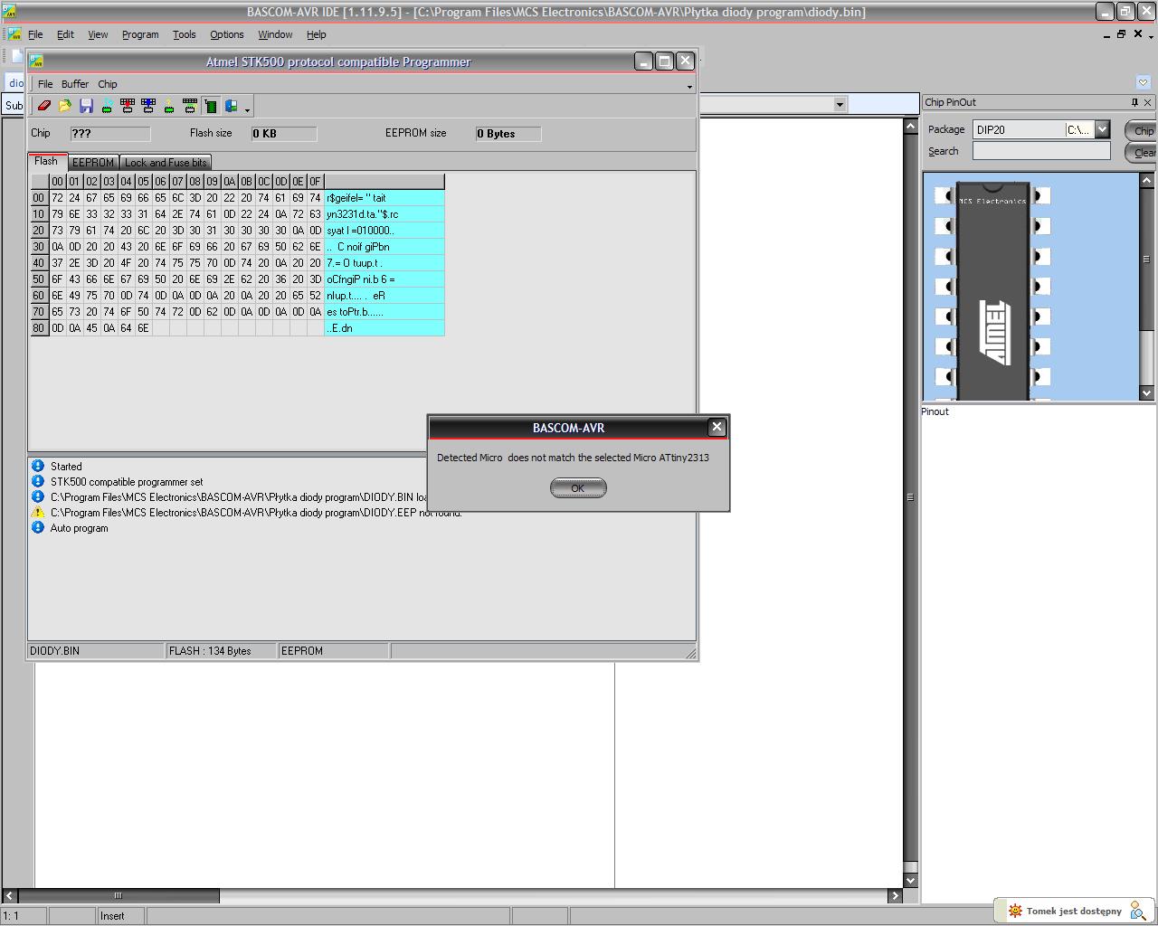Select hex row header 00
The height and width of the screenshot is (926, 1158).
[38, 197]
